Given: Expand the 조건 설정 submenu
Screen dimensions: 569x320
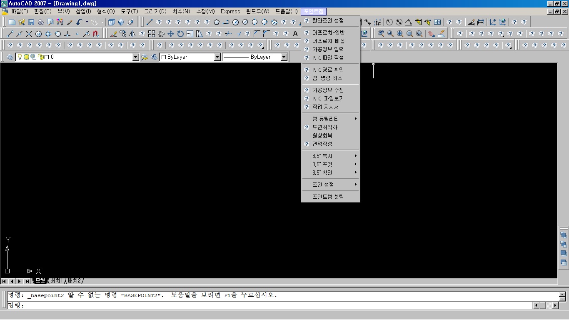Looking at the screenshot, I should 331,185.
